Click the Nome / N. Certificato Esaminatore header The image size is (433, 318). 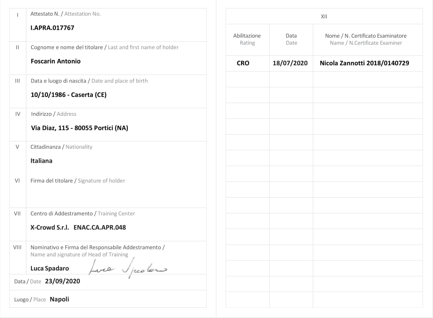pos(366,39)
